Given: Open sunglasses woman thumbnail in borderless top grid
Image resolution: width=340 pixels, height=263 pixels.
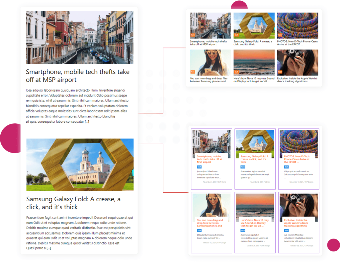Looking at the screenshot, I should (x=210, y=63).
